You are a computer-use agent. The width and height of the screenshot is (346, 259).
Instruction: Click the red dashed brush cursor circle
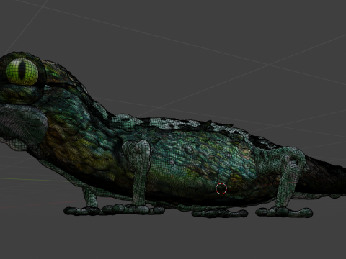(221, 188)
